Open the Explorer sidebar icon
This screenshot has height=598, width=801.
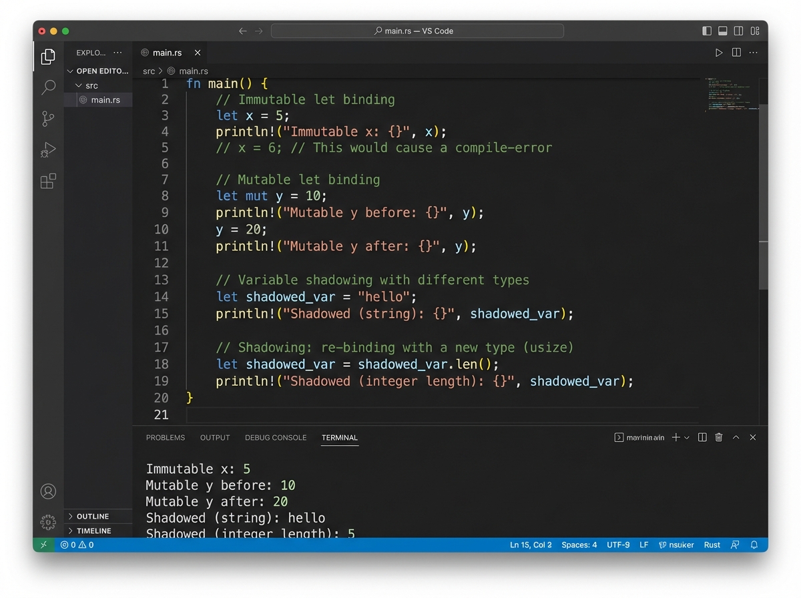click(x=47, y=57)
